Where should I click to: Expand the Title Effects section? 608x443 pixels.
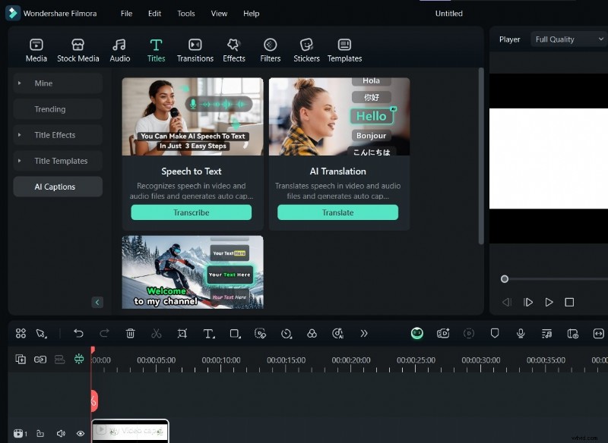[57, 134]
